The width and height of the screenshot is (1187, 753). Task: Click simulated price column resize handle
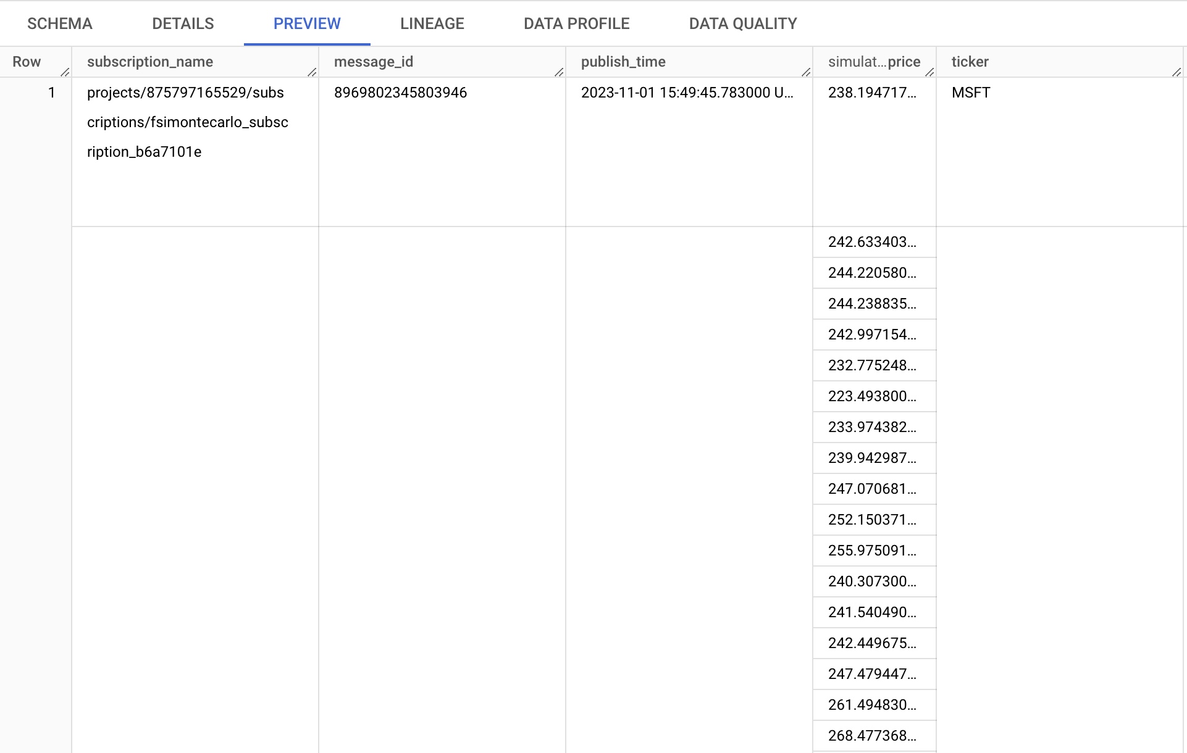pyautogui.click(x=929, y=72)
